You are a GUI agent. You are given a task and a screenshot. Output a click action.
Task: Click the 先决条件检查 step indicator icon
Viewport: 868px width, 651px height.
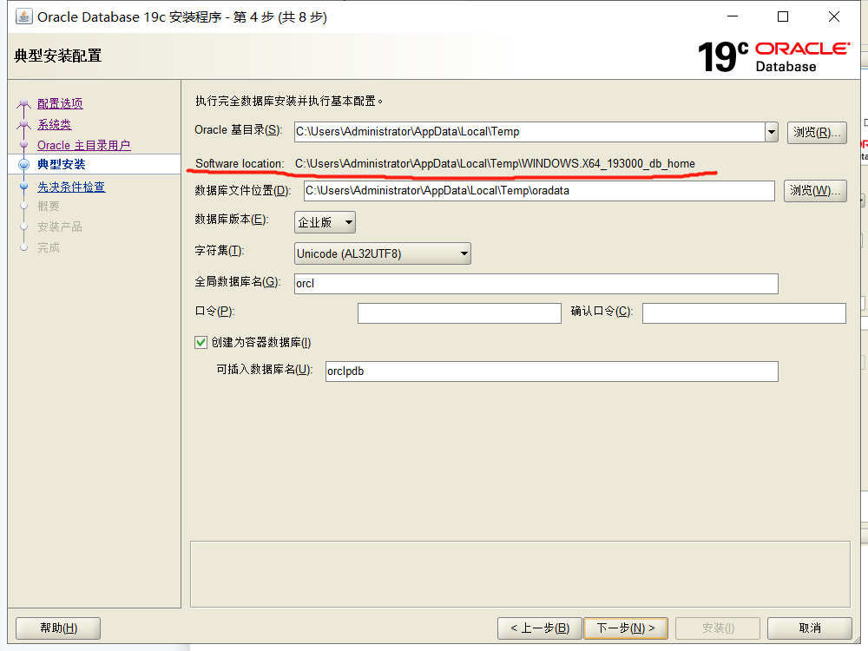click(x=23, y=186)
